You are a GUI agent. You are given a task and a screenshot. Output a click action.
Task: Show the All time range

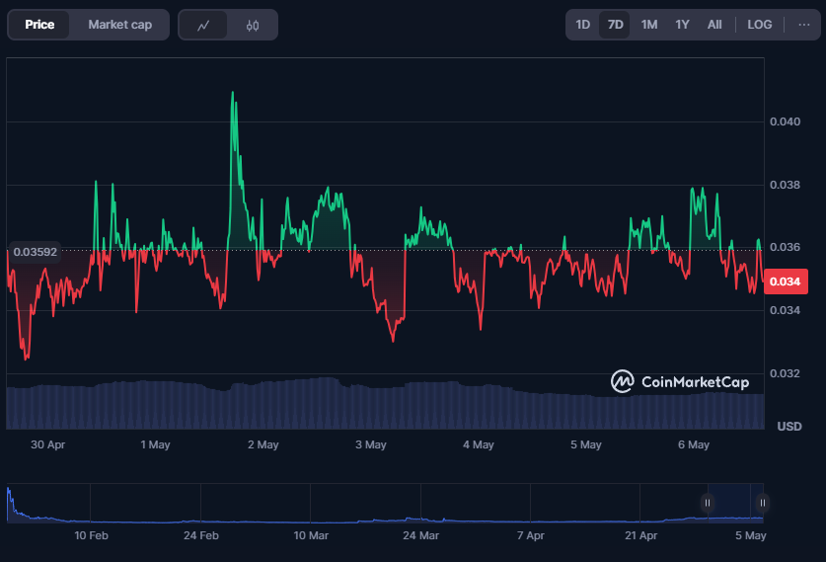pyautogui.click(x=714, y=25)
